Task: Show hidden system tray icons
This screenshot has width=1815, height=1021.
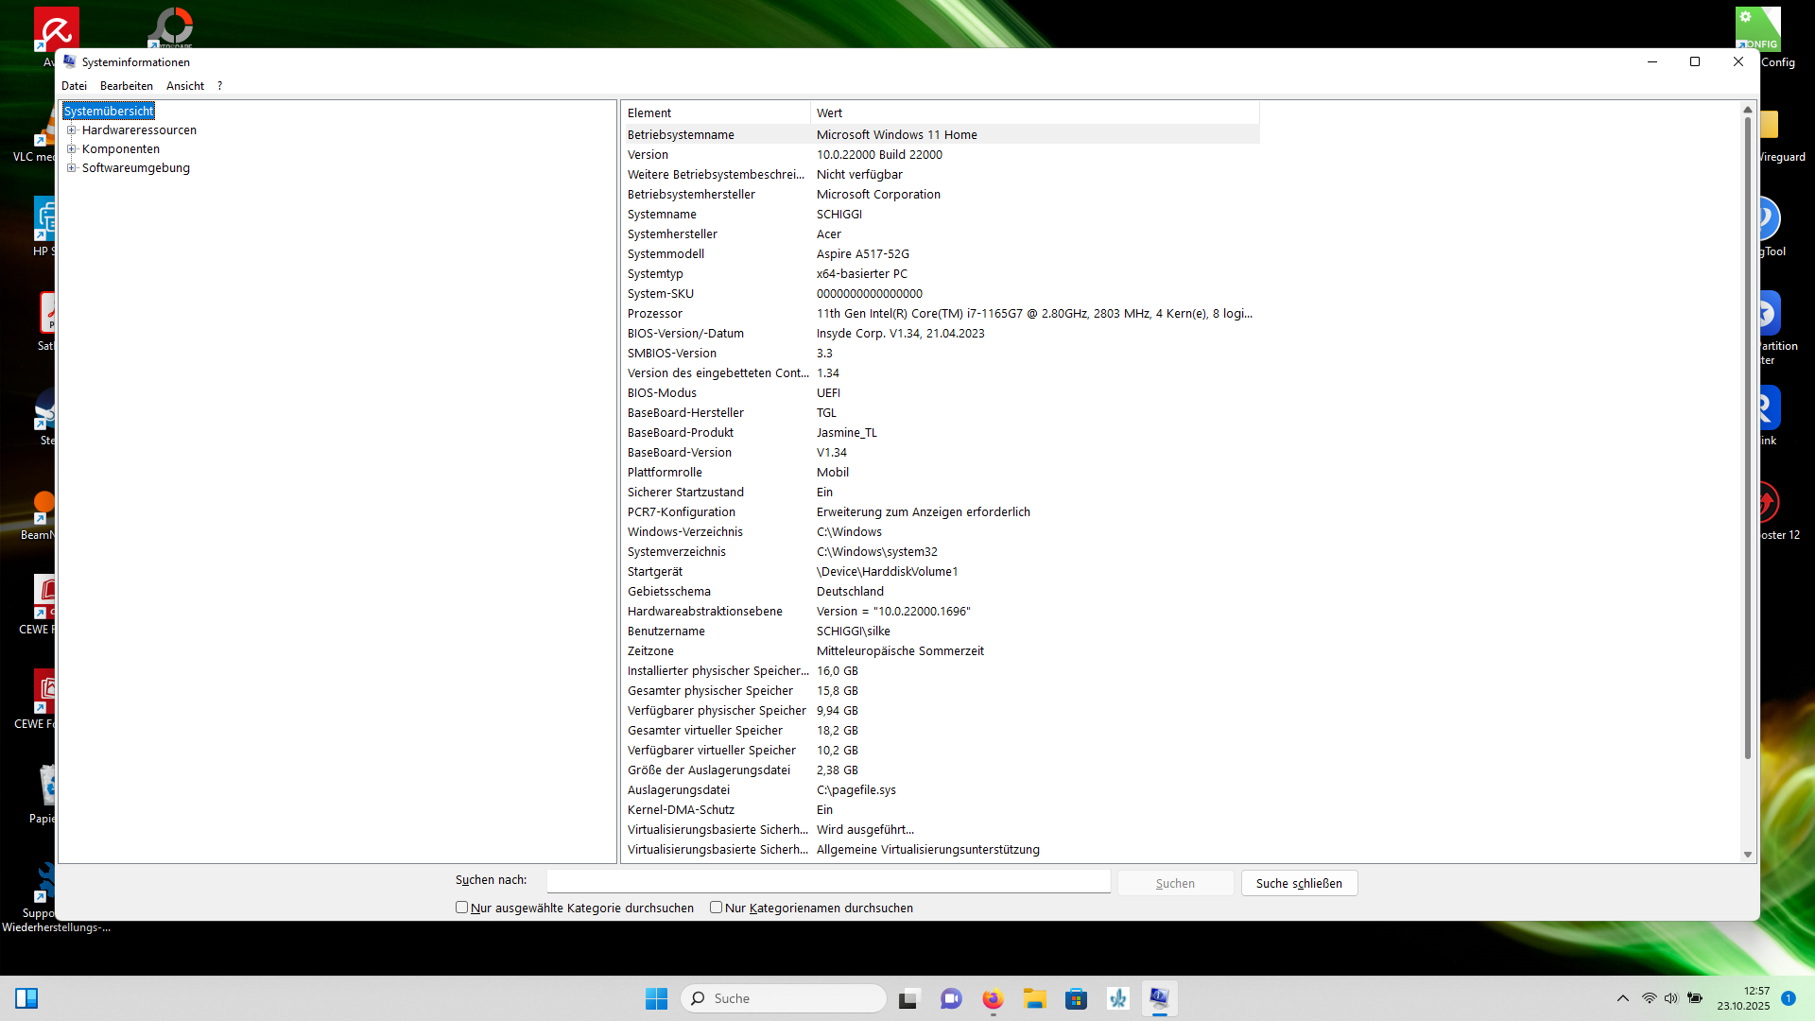Action: tap(1623, 998)
